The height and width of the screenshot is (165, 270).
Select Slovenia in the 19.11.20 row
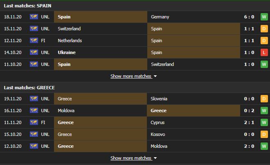coord(159,99)
